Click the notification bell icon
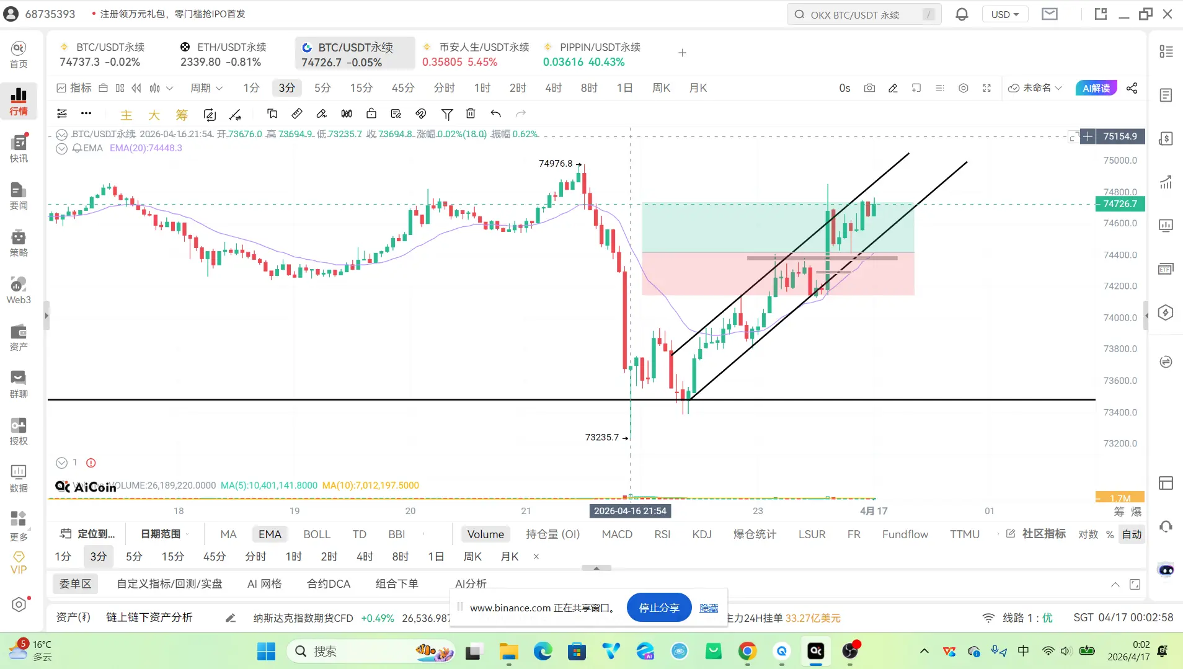 962,14
